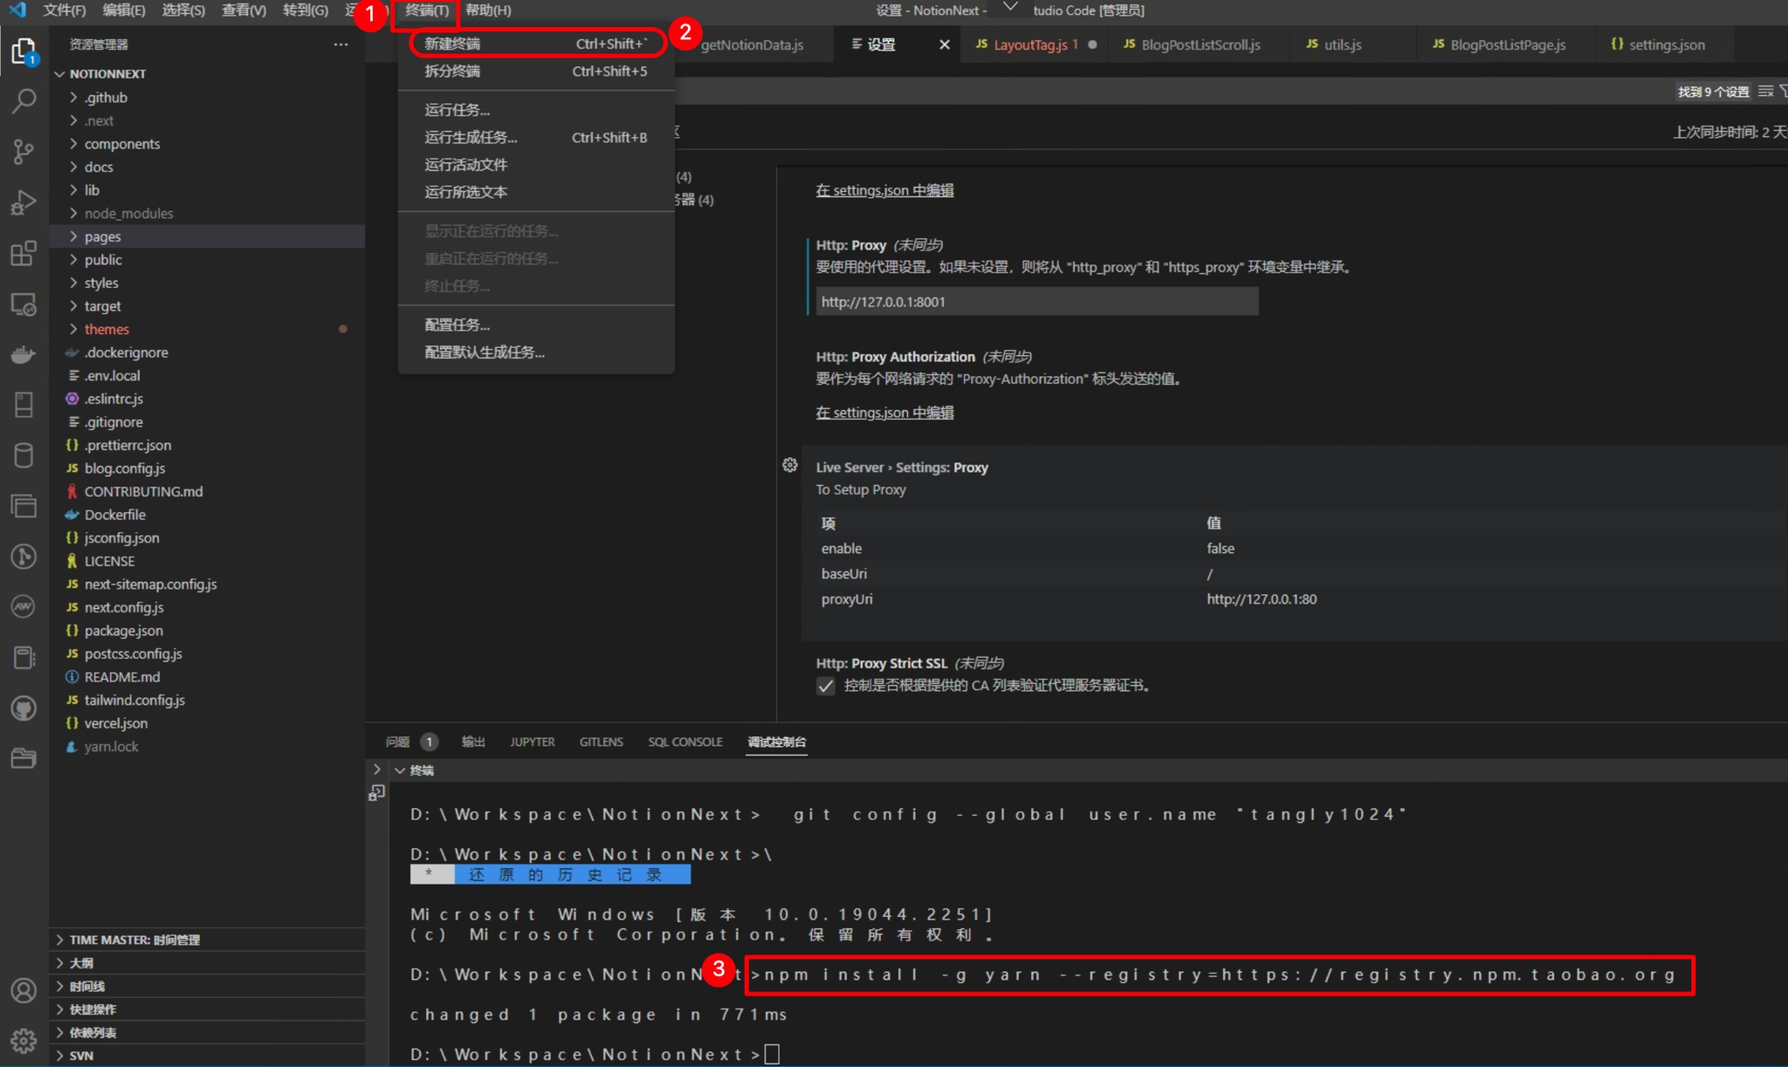Expand the 快捷操作 section
The height and width of the screenshot is (1067, 1788).
(x=207, y=1009)
